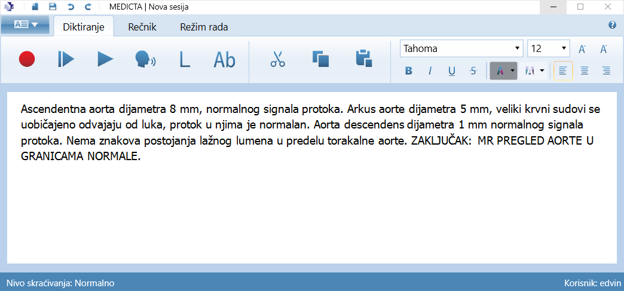Toggle bold formatting

[409, 71]
